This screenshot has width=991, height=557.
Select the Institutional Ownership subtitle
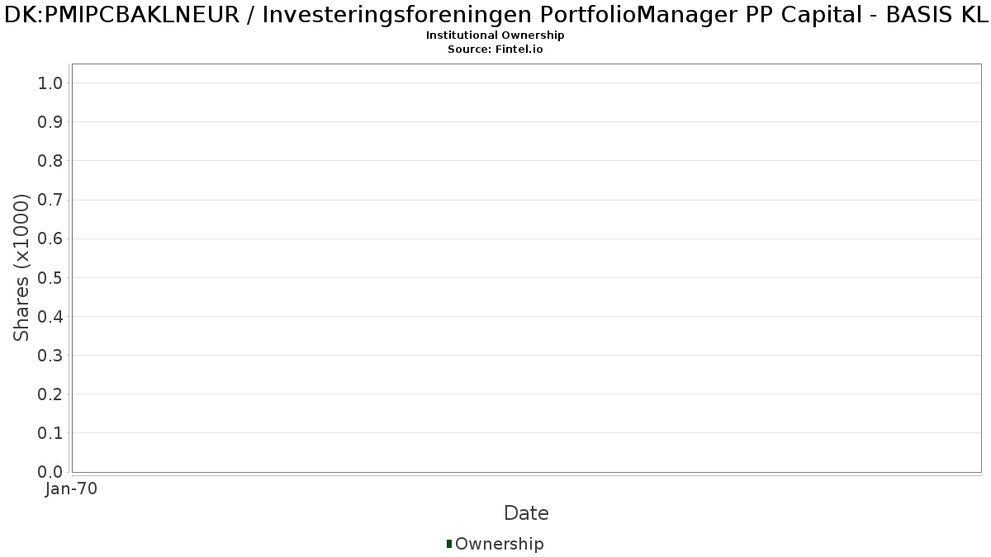tap(495, 35)
